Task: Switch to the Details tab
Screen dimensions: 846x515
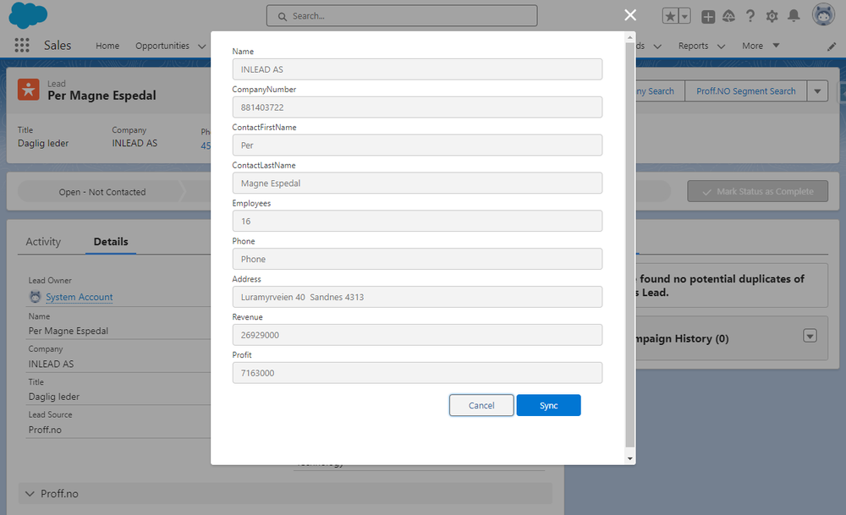Action: pyautogui.click(x=111, y=242)
